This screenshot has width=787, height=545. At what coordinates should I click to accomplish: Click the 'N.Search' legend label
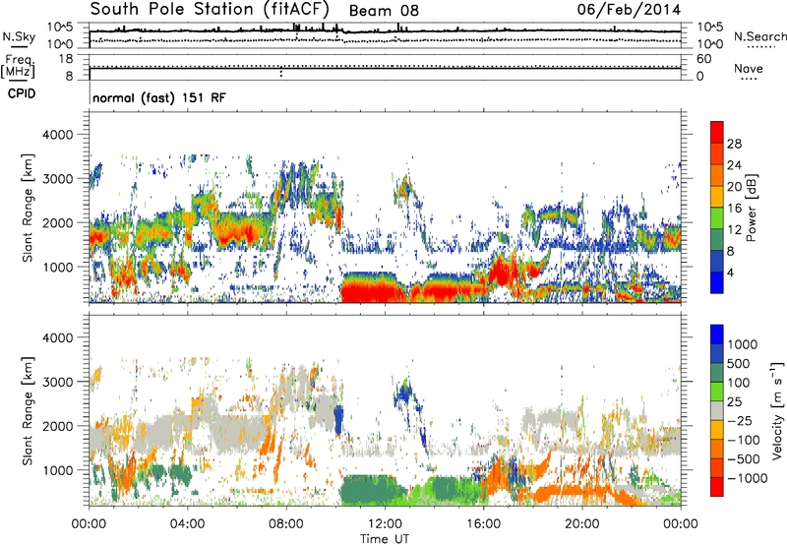pyautogui.click(x=759, y=36)
